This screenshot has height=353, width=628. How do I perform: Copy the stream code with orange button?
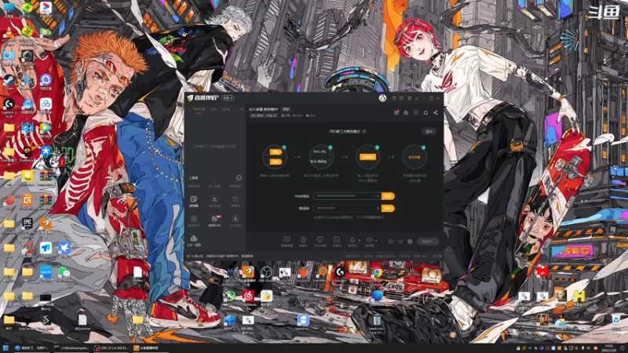pyautogui.click(x=388, y=208)
